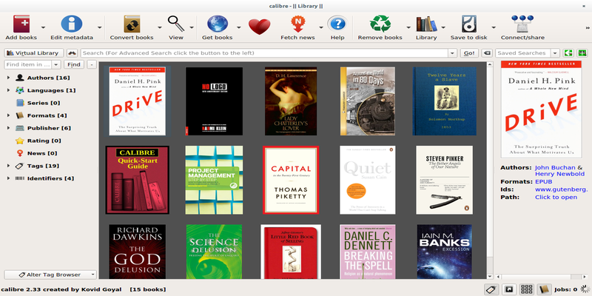592x296 pixels.
Task: Click Save to disk icon
Action: [468, 24]
